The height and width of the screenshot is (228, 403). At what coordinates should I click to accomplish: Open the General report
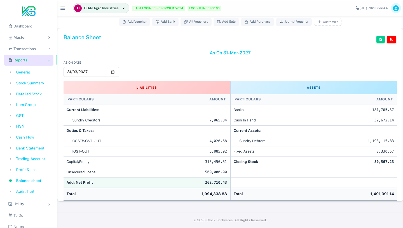click(23, 72)
